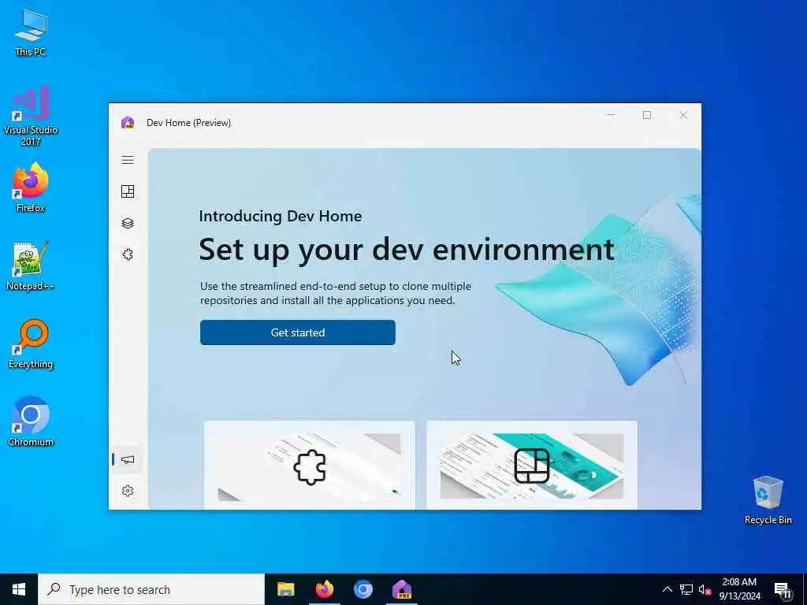Select This PC desktop icon

(x=31, y=32)
